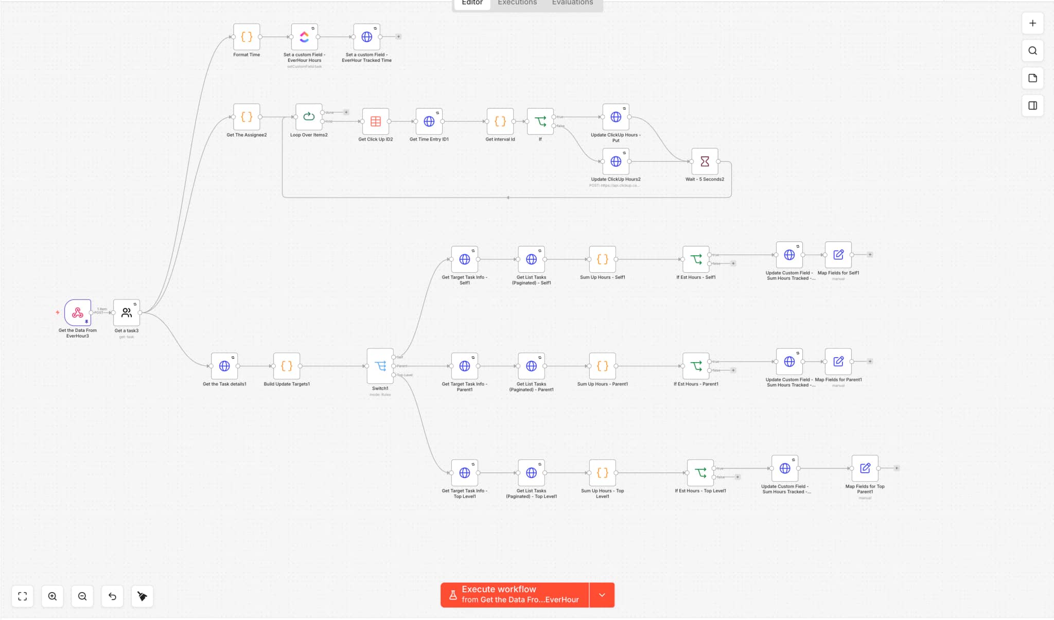Open the Update ClickUp Hours2 node
1054x620 pixels.
[616, 162]
